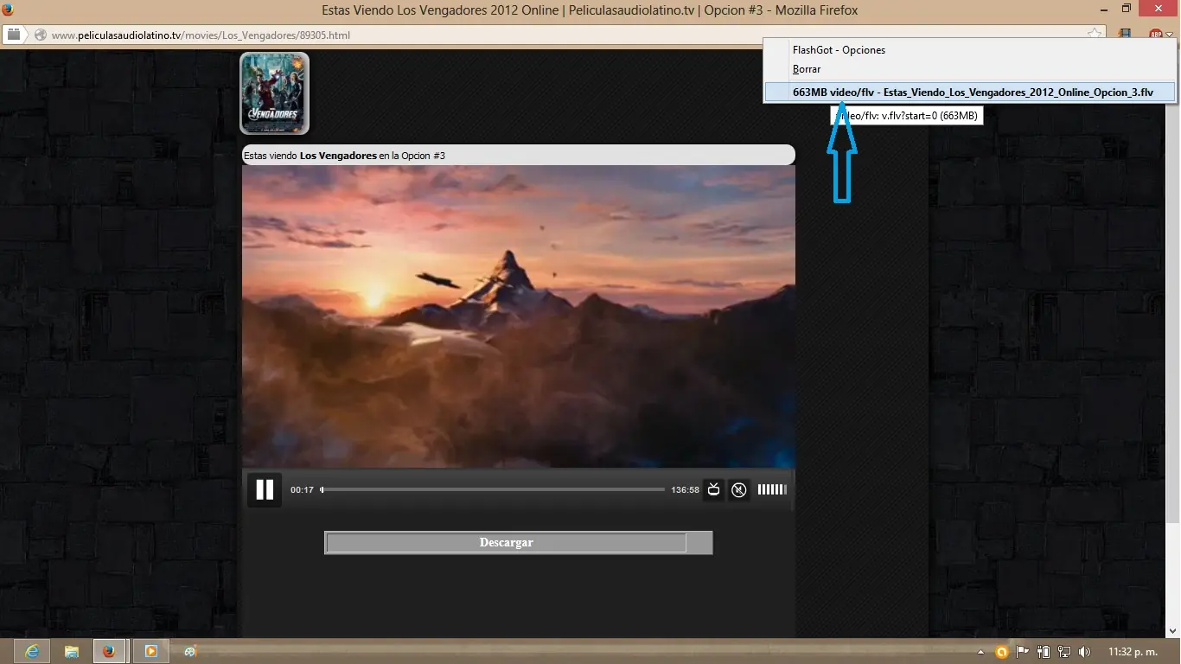The image size is (1181, 664).
Task: Click the battery power tray icon
Action: pos(1044,652)
